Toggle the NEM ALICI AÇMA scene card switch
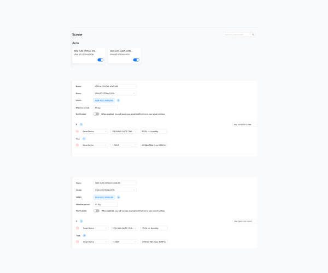 tap(136, 60)
